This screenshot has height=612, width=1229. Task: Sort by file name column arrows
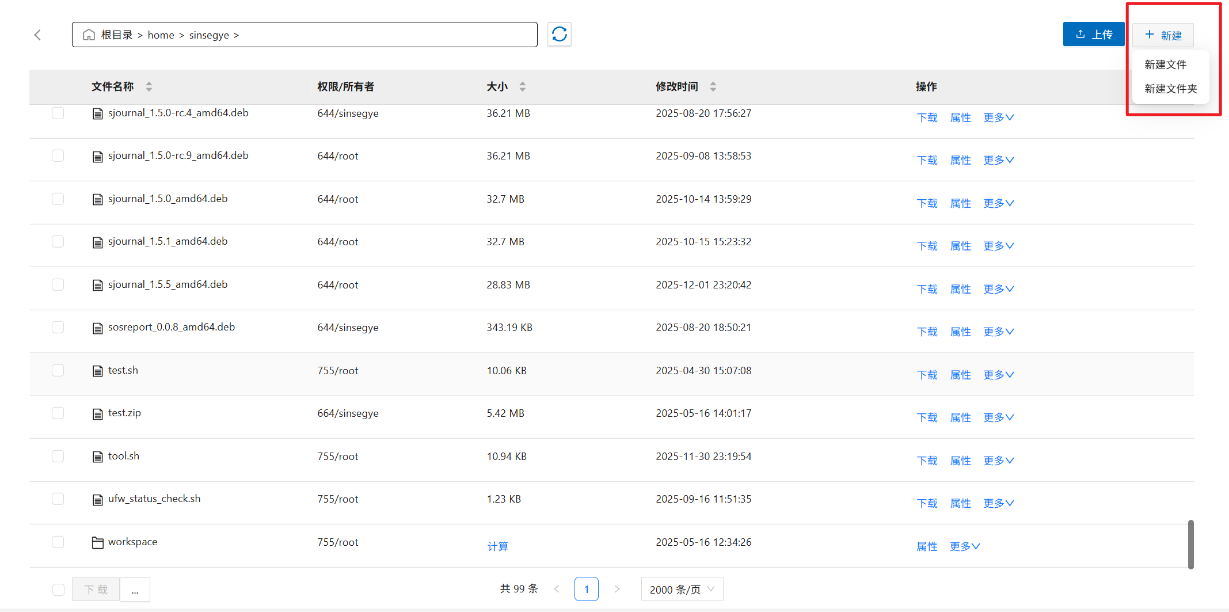149,86
